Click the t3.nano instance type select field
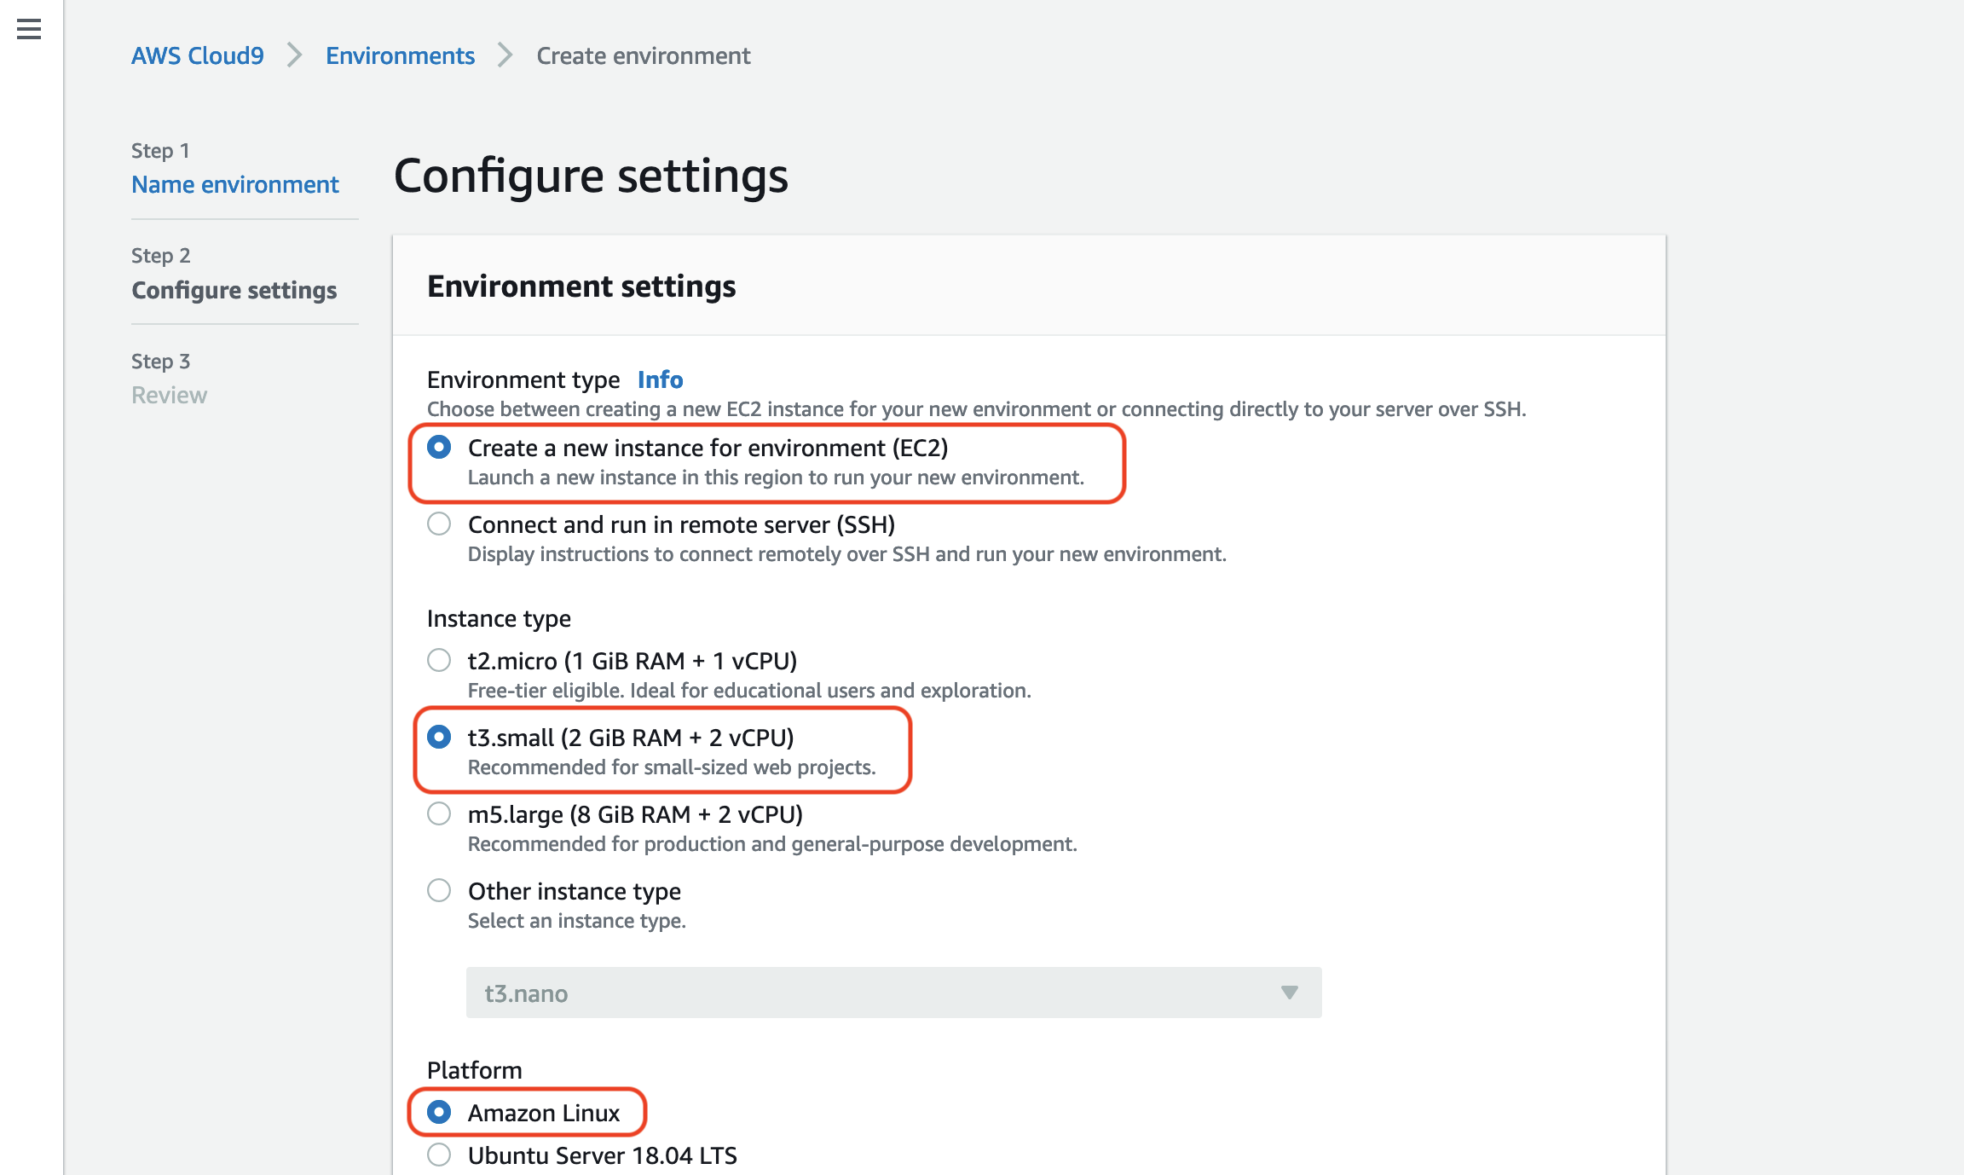This screenshot has width=1964, height=1175. click(x=893, y=993)
